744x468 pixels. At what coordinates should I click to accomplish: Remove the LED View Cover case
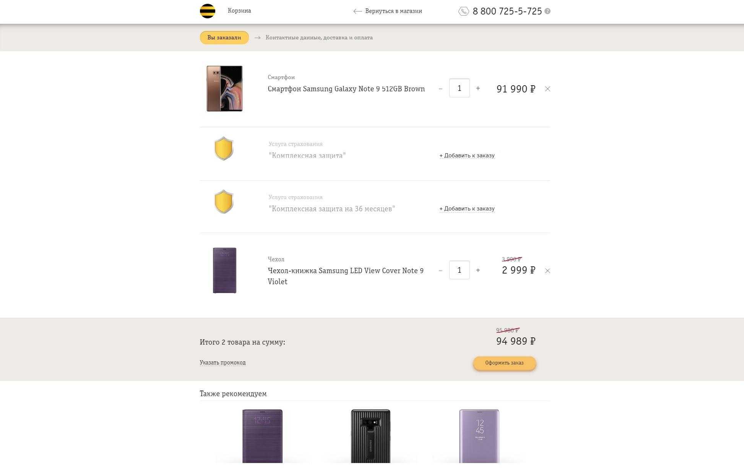pyautogui.click(x=547, y=271)
